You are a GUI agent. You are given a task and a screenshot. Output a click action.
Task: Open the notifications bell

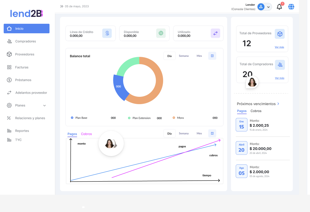(279, 7)
